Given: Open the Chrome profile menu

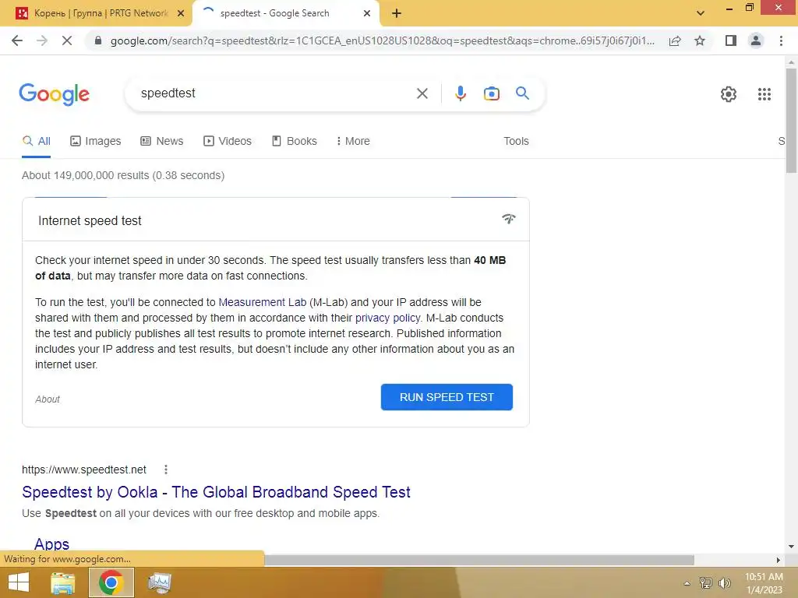Looking at the screenshot, I should click(756, 40).
